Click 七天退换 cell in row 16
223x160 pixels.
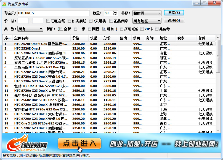206,114
